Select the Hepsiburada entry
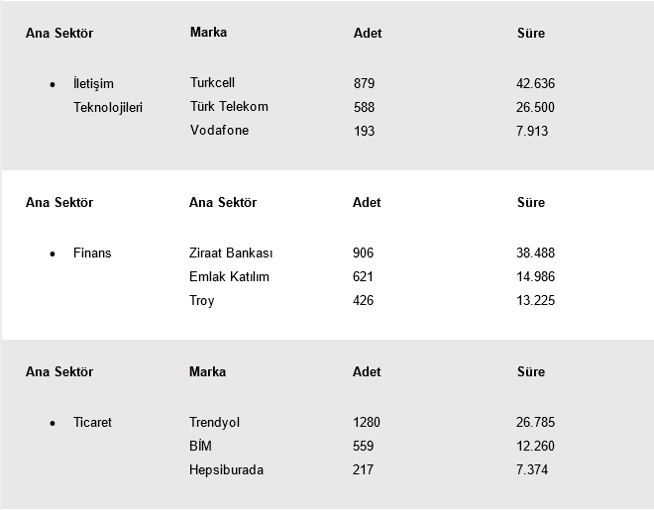The image size is (654, 510). click(x=226, y=469)
